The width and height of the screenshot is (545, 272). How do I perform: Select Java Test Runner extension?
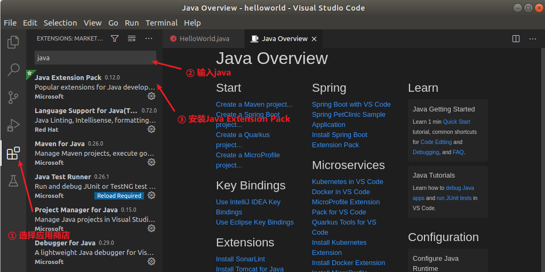(x=94, y=186)
